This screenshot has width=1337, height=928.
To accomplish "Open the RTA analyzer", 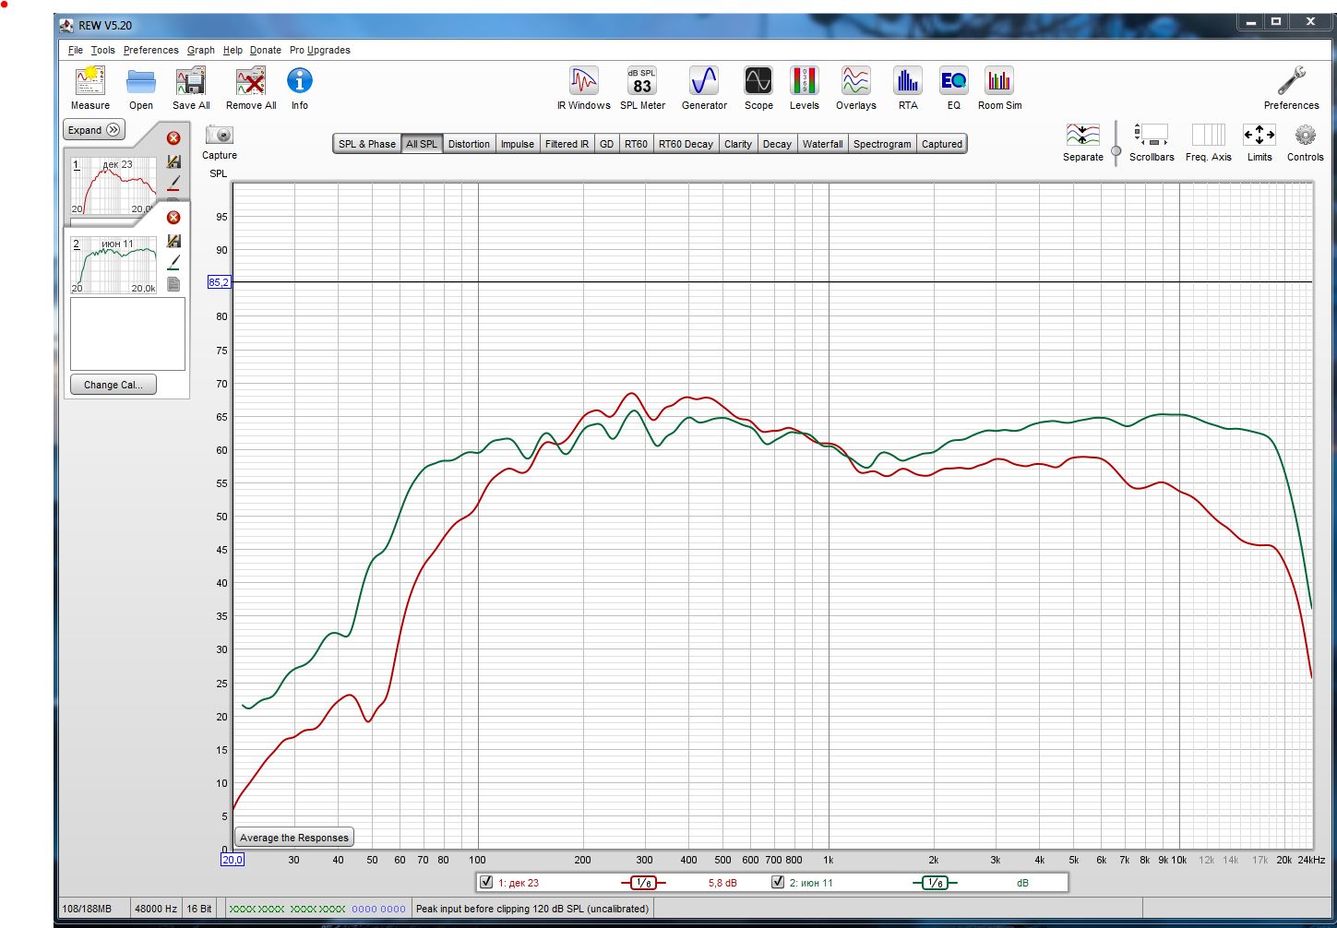I will click(908, 81).
